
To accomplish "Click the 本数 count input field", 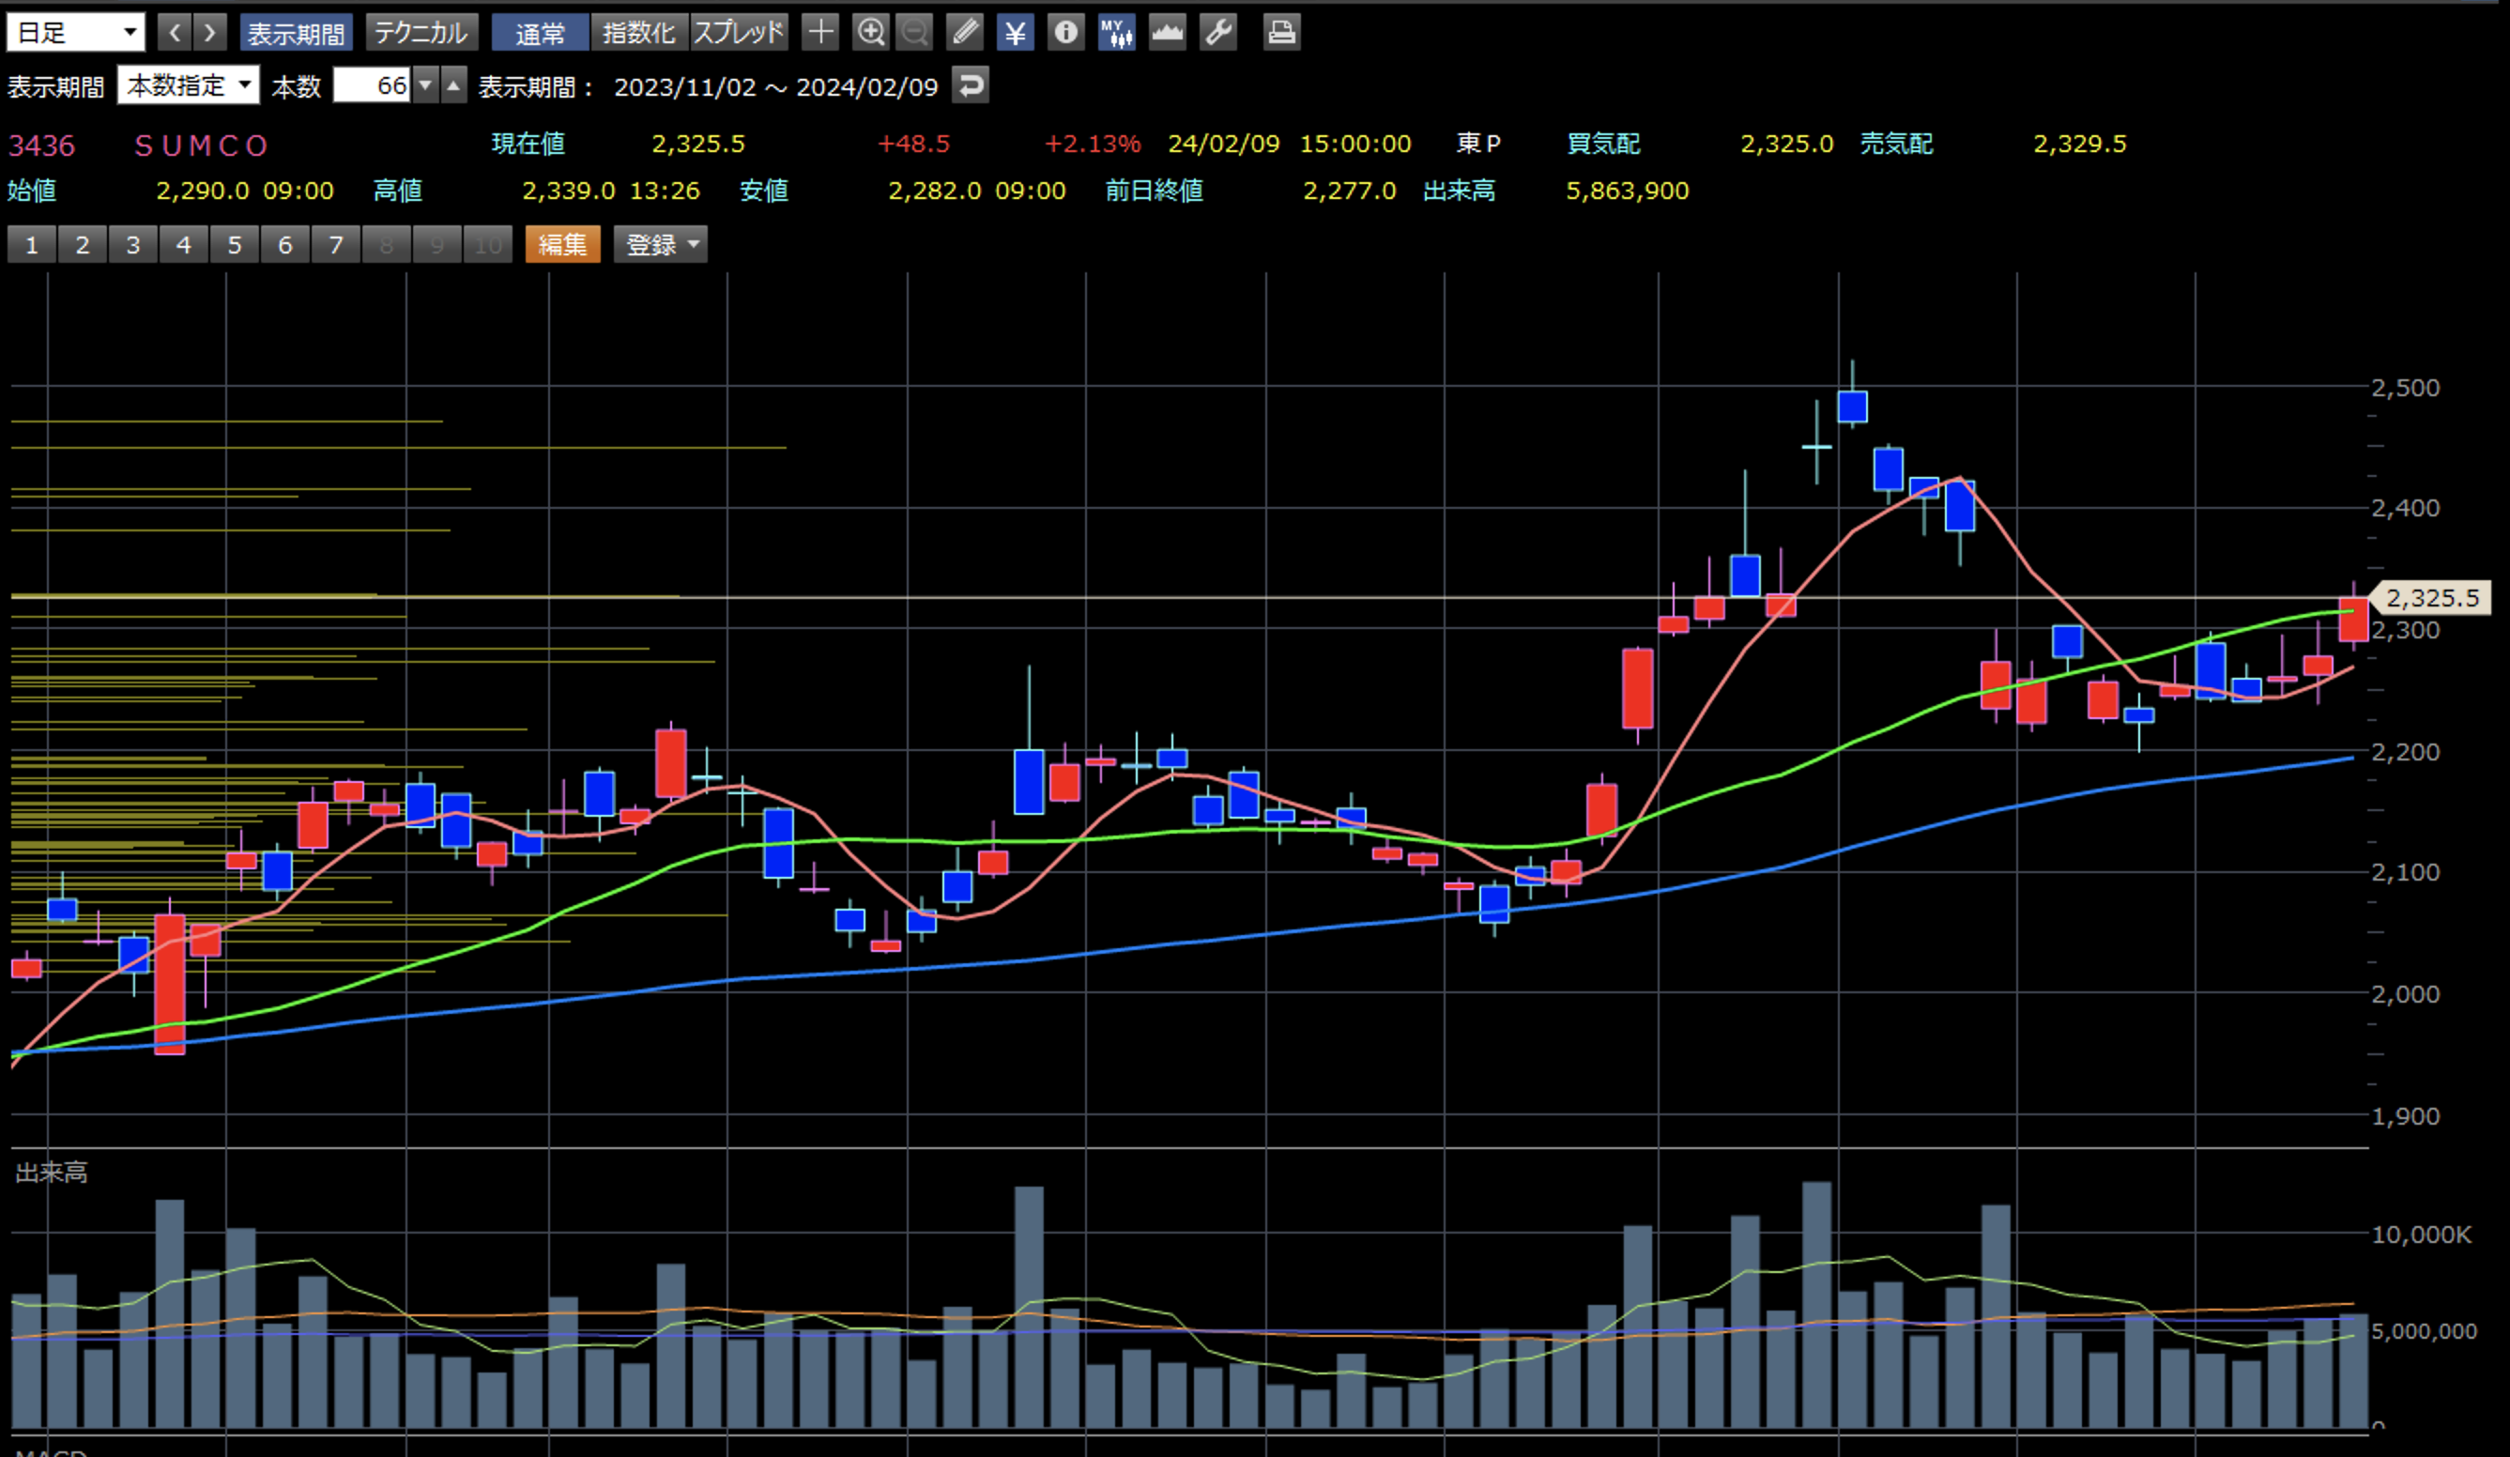I will (x=372, y=85).
